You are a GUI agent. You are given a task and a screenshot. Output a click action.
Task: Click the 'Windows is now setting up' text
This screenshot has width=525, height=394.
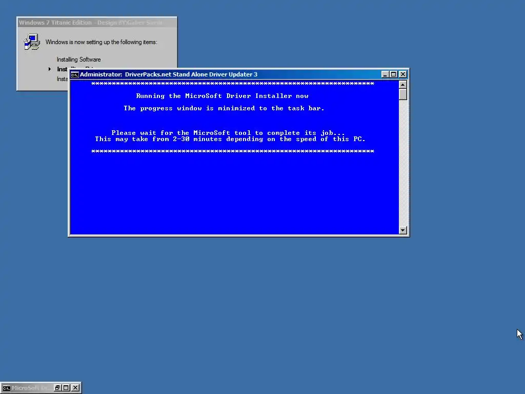point(101,42)
